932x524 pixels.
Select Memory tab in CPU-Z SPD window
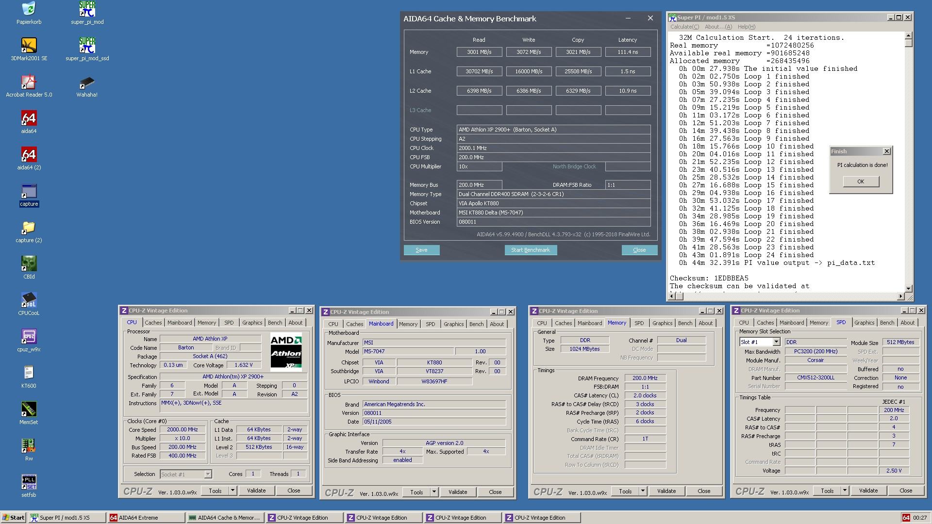818,323
